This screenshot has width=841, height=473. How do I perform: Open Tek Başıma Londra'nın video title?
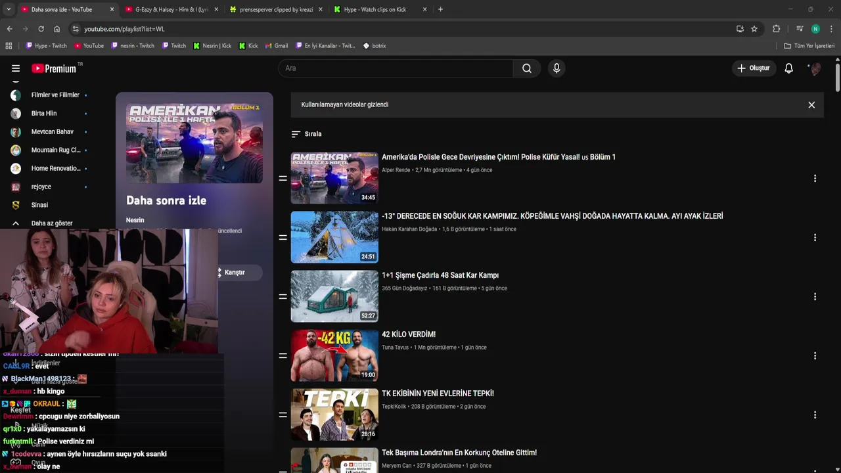(x=459, y=453)
